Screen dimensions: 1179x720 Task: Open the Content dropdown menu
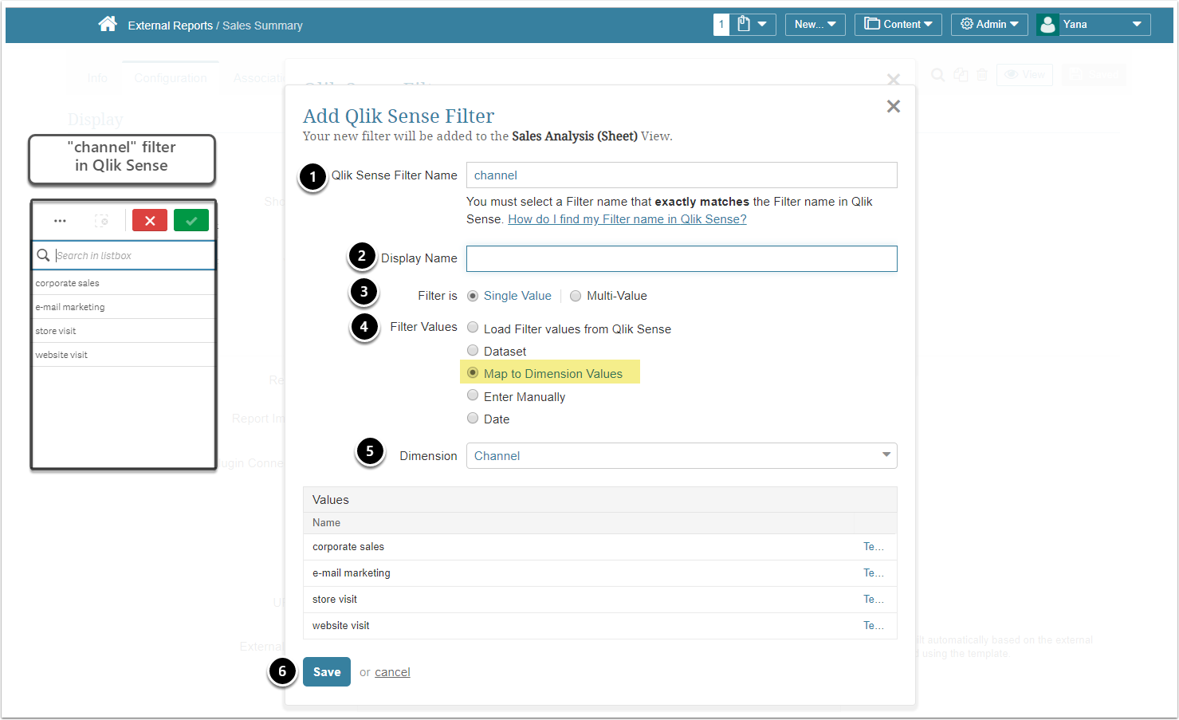tap(898, 25)
